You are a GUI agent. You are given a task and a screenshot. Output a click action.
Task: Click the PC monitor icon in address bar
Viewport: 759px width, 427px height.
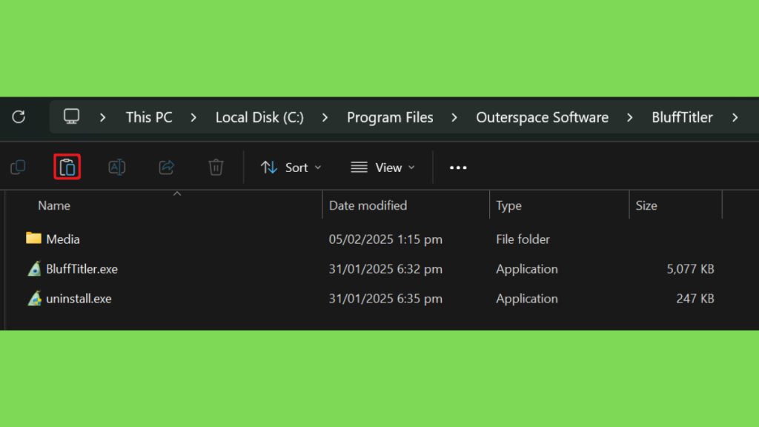pos(71,116)
